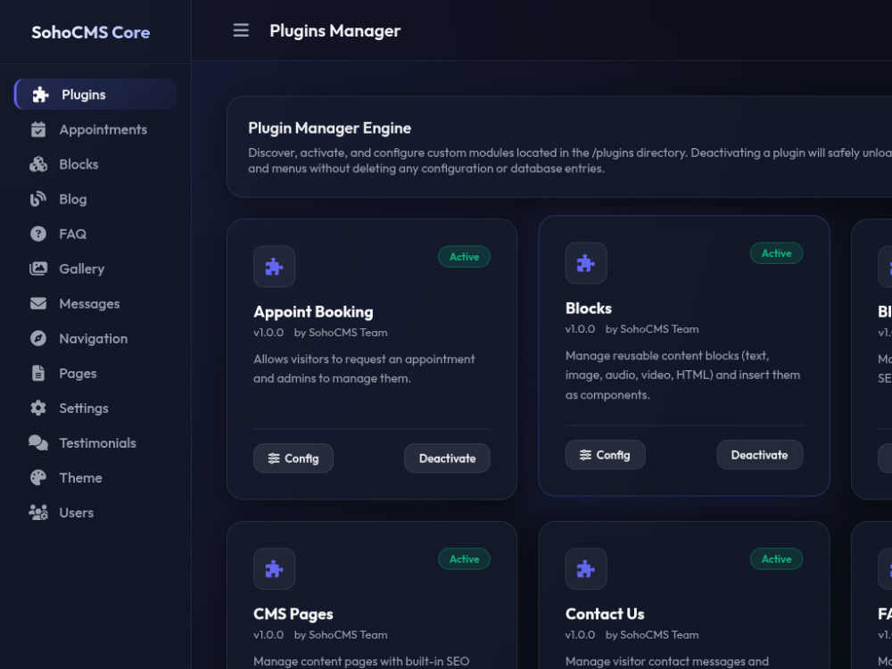
Task: Click the Blocks plugin card title
Action: [588, 309]
